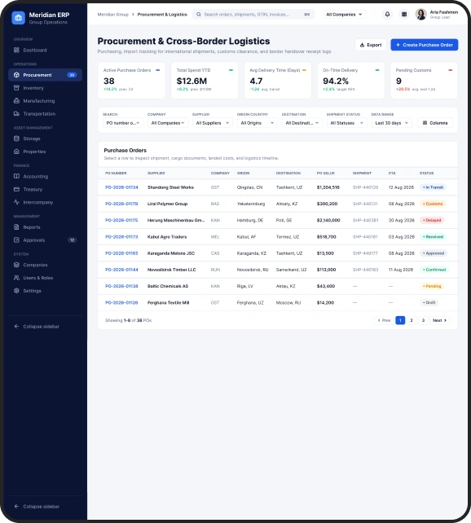Open the Inventory section icon
The image size is (471, 523).
[x=16, y=88]
